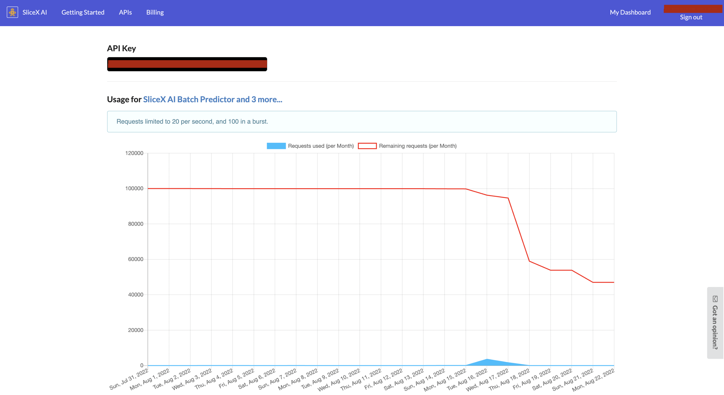The width and height of the screenshot is (724, 395).
Task: Click the Sat, Aug 20, 2022 axis label
Action: pyautogui.click(x=552, y=380)
